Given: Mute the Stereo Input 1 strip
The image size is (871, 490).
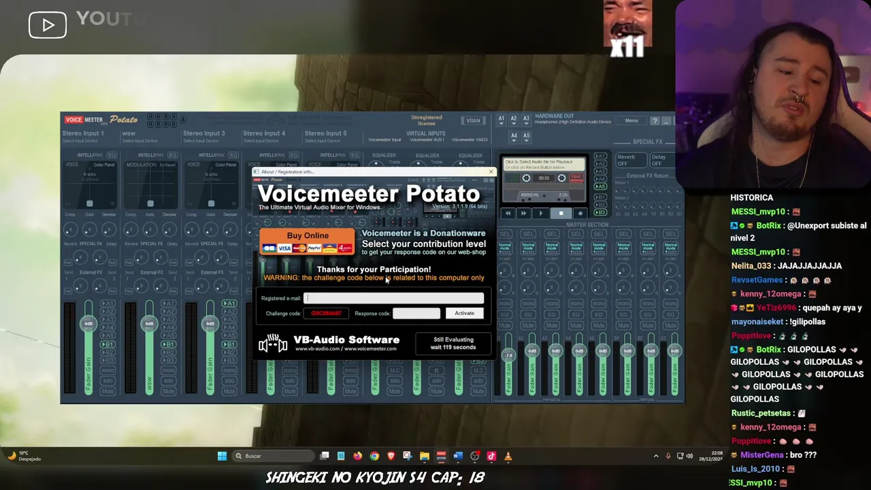Looking at the screenshot, I should tap(108, 391).
